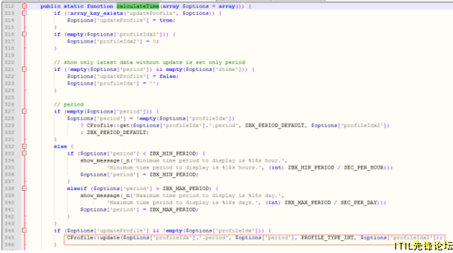Screen dimensions: 453x253
Task: Collapse the elseif fold at line 338
Action: pos(24,188)
